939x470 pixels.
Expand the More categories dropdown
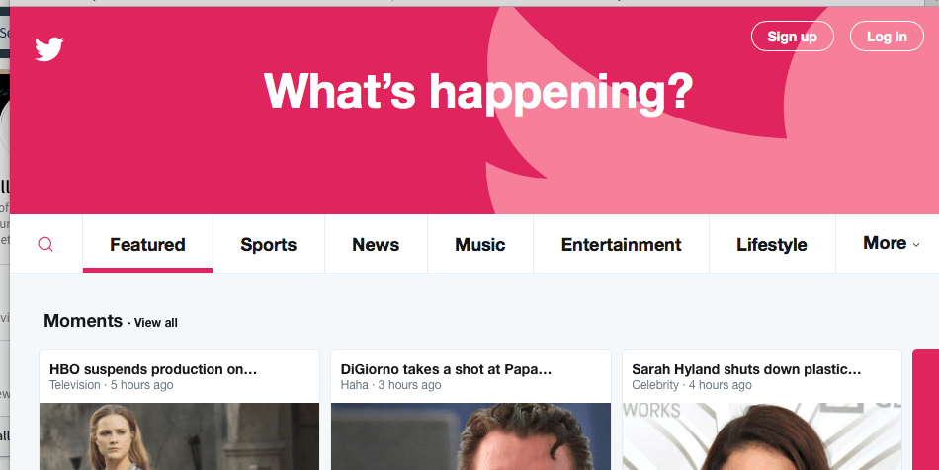click(891, 243)
